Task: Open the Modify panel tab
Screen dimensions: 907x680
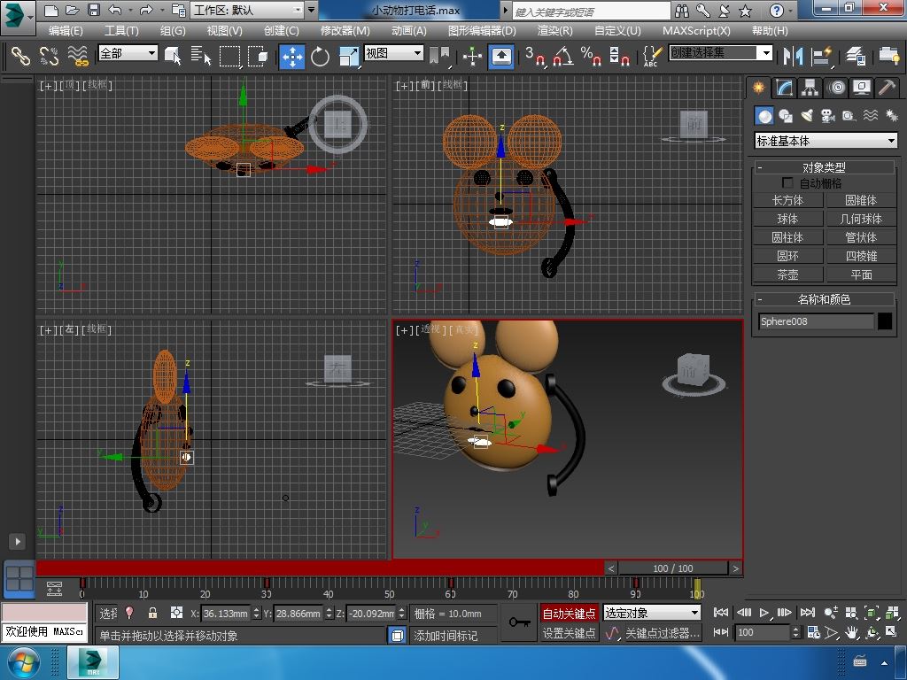Action: 784,88
